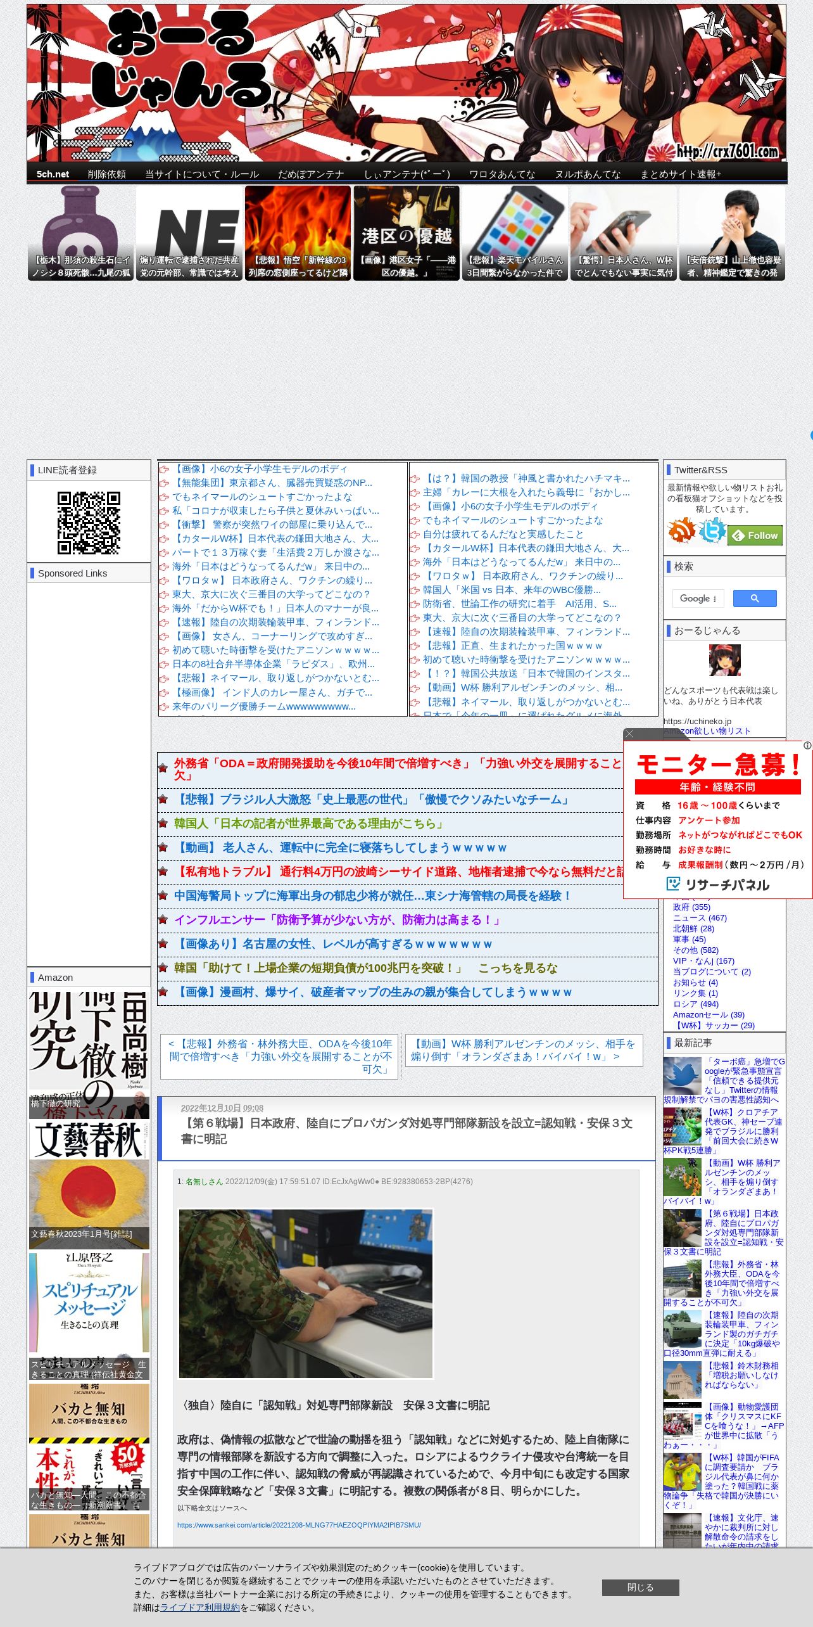Open next article link about メッシ 煽り倒す
Image resolution: width=813 pixels, height=1627 pixels.
pos(524,1050)
